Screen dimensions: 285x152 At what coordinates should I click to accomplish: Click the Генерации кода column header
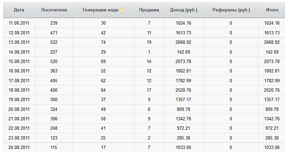click(100, 10)
